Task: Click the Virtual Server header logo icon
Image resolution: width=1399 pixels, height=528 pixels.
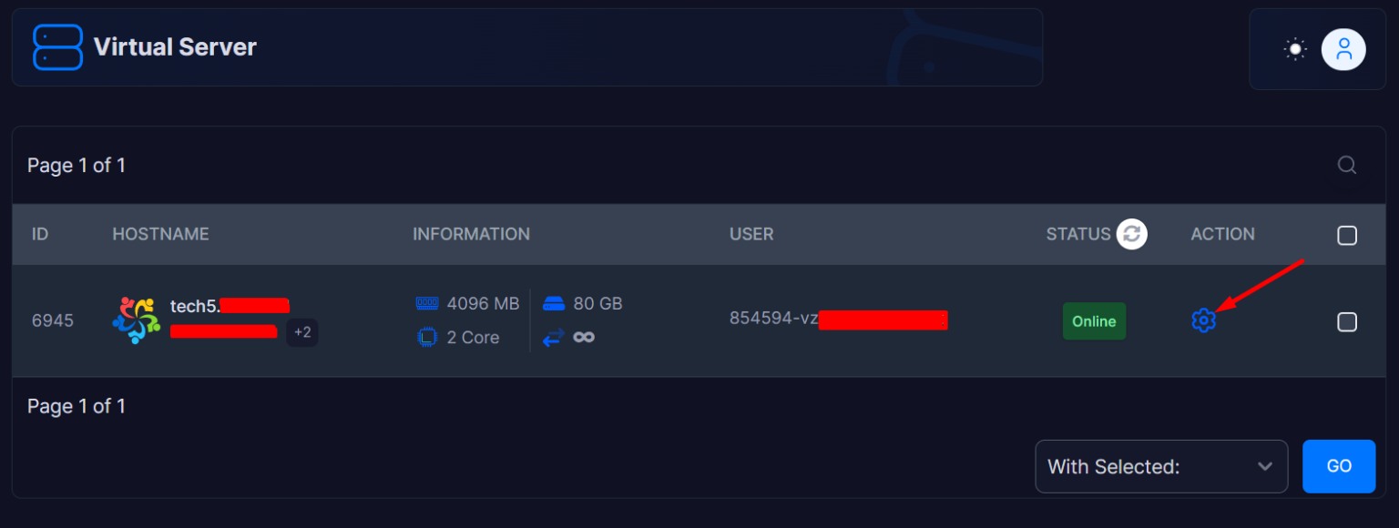Action: (56, 46)
